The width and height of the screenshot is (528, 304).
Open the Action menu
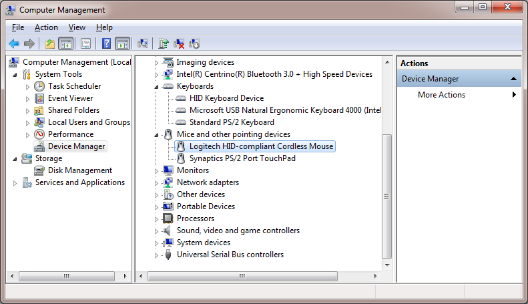(46, 27)
